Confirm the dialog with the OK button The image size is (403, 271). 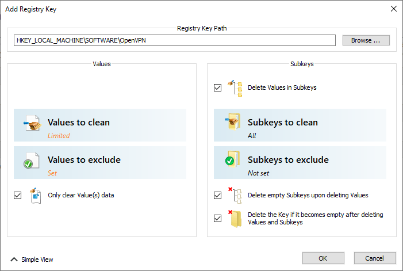(x=323, y=258)
